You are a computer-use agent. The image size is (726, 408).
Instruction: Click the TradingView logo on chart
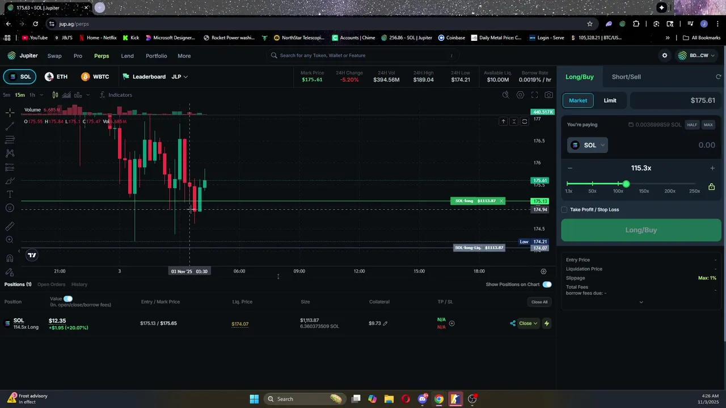32,255
